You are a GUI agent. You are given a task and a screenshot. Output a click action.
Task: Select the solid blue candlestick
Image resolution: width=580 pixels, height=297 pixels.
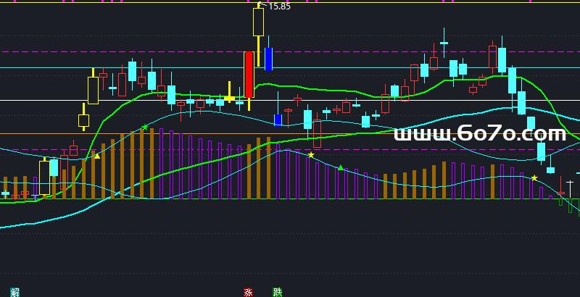[x=268, y=59]
